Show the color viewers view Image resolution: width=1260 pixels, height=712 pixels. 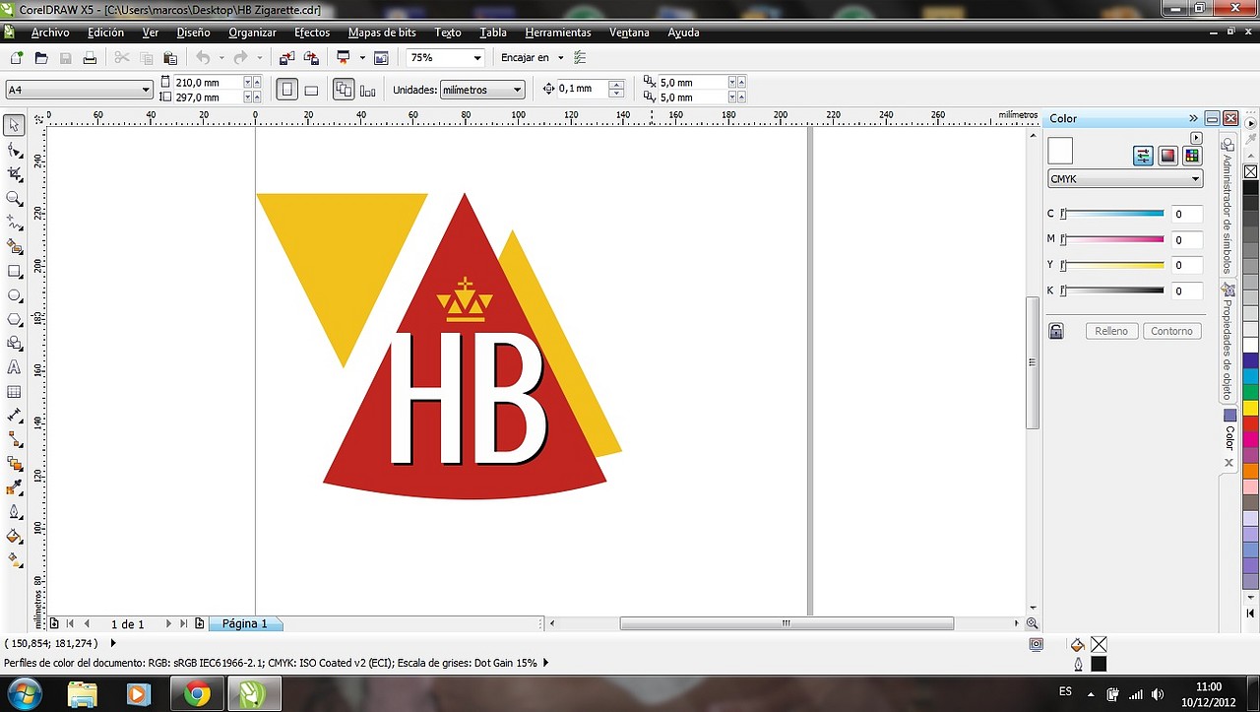(1167, 155)
